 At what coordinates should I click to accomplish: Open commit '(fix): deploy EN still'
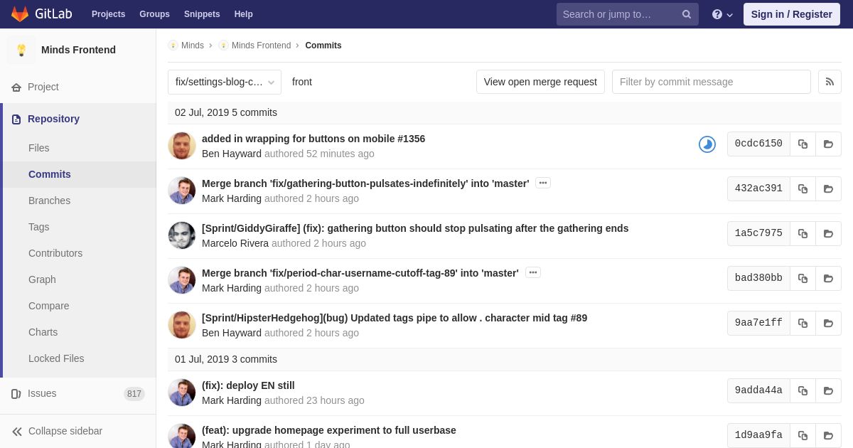[x=248, y=385]
